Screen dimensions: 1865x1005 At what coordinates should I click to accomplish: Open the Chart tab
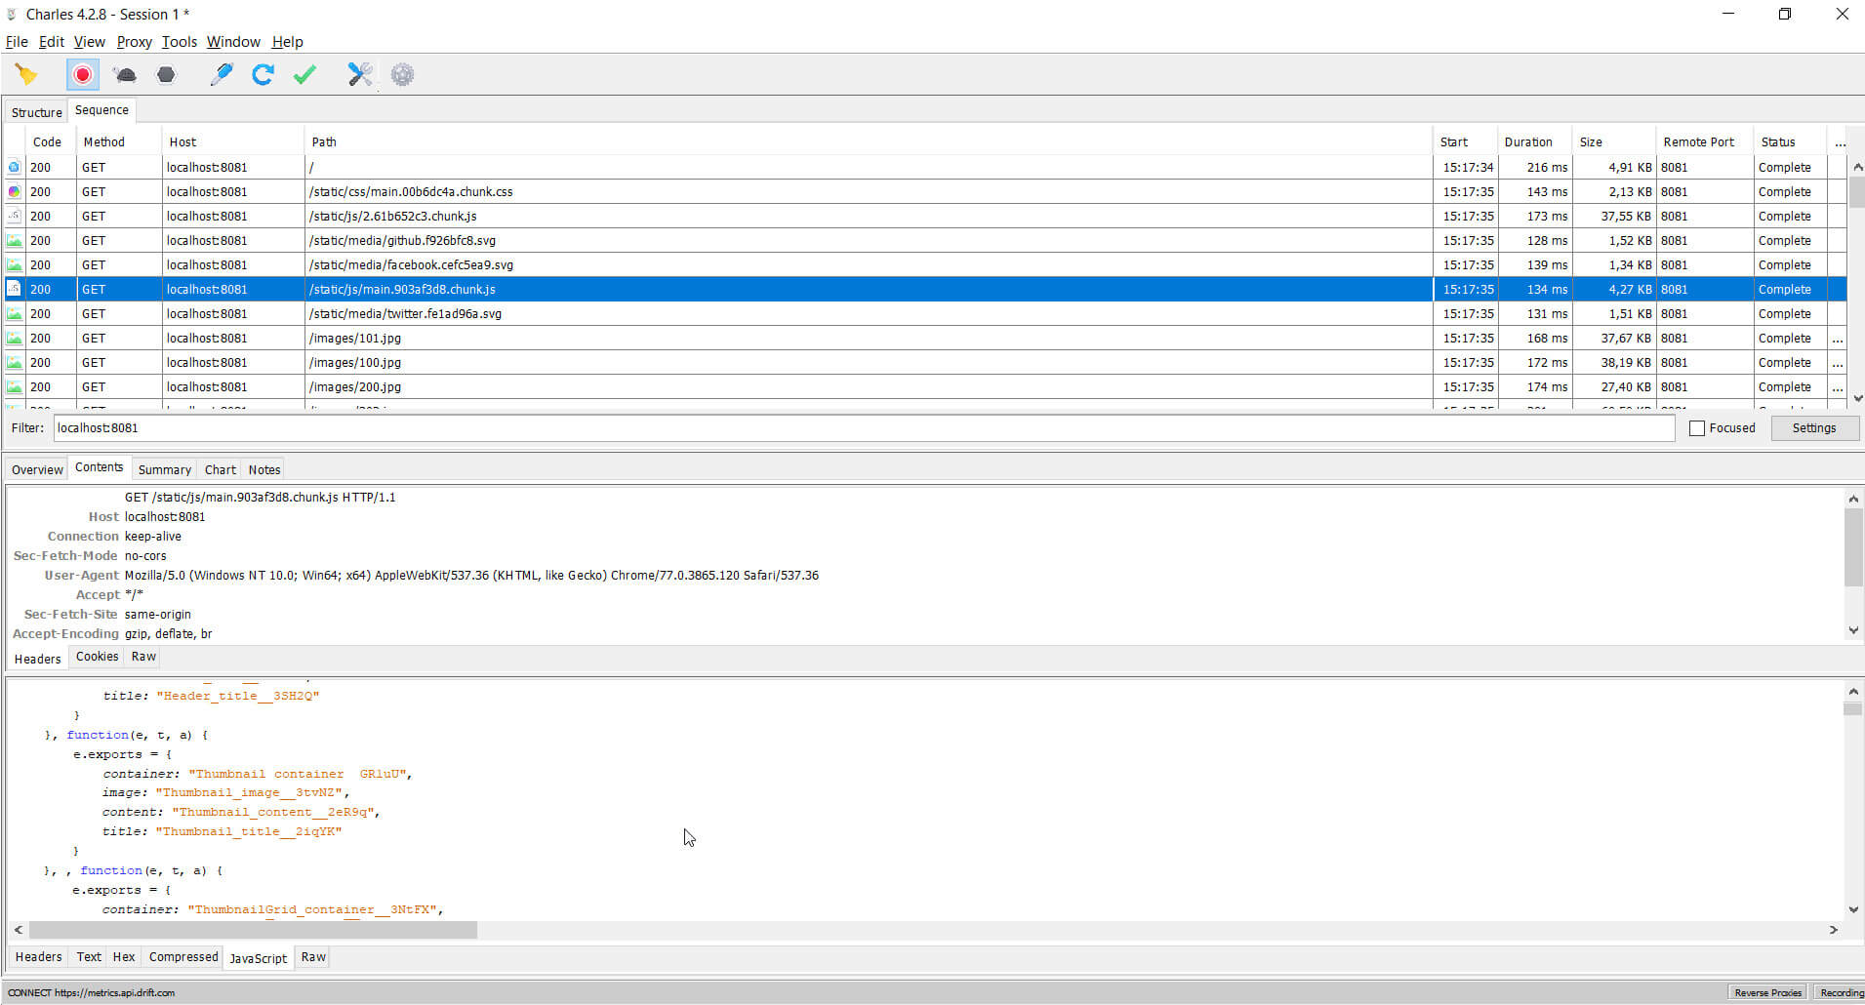point(221,469)
